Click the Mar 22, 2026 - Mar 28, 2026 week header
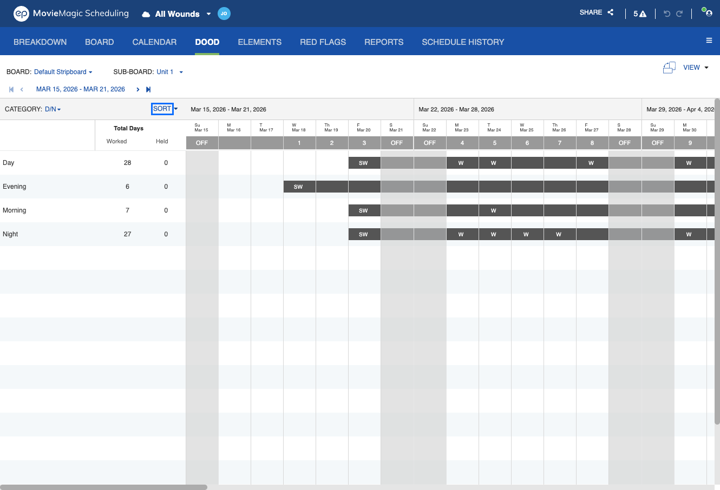This screenshot has width=720, height=490. click(456, 109)
